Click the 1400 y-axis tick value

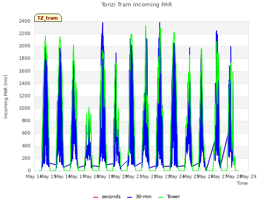25,83
